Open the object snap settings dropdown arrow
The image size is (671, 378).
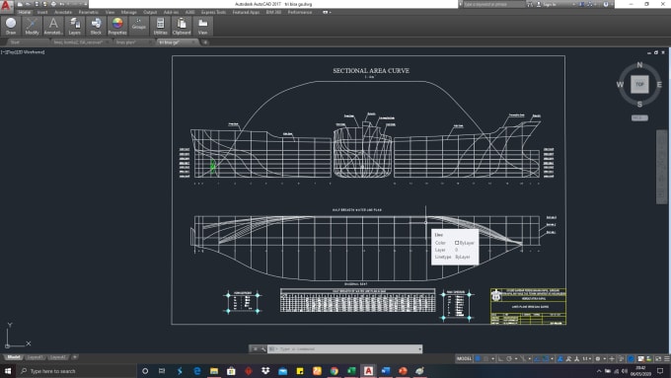(552, 358)
